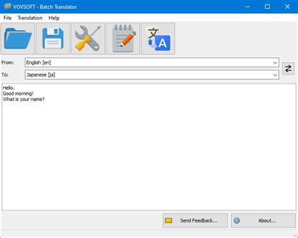Open the File menu
The width and height of the screenshot is (298, 238).
click(x=8, y=18)
